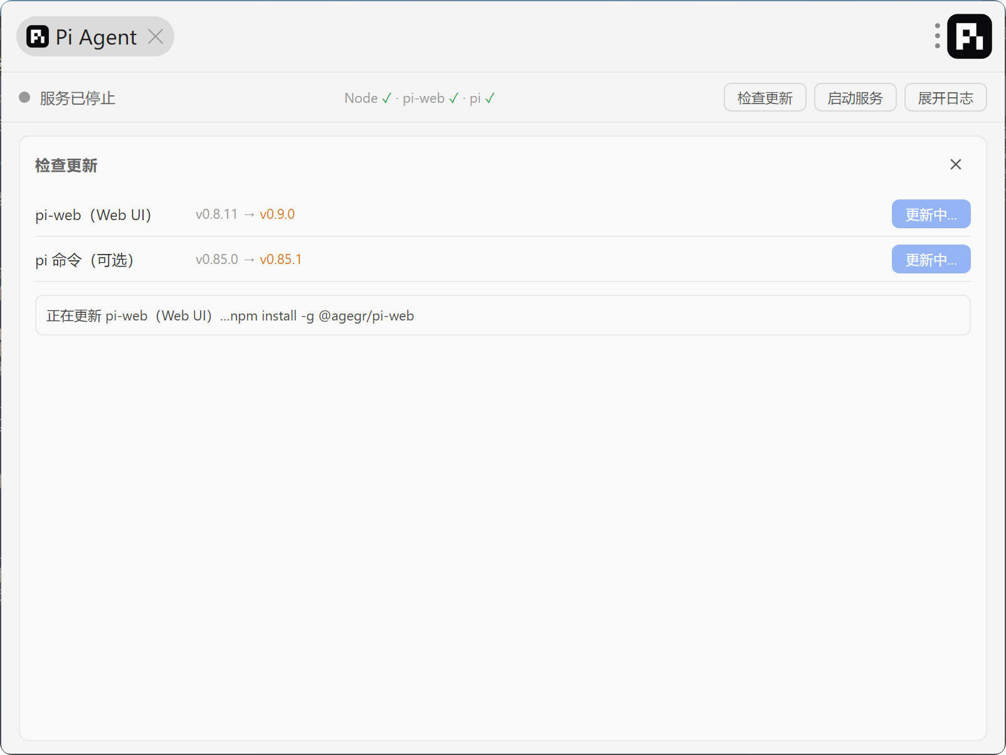Start the service with 启动服务
This screenshot has width=1006, height=755.
click(855, 98)
